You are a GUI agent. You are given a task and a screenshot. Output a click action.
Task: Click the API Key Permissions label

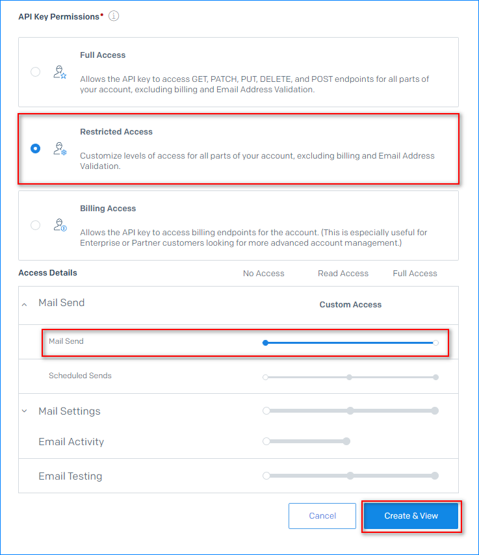pos(58,17)
